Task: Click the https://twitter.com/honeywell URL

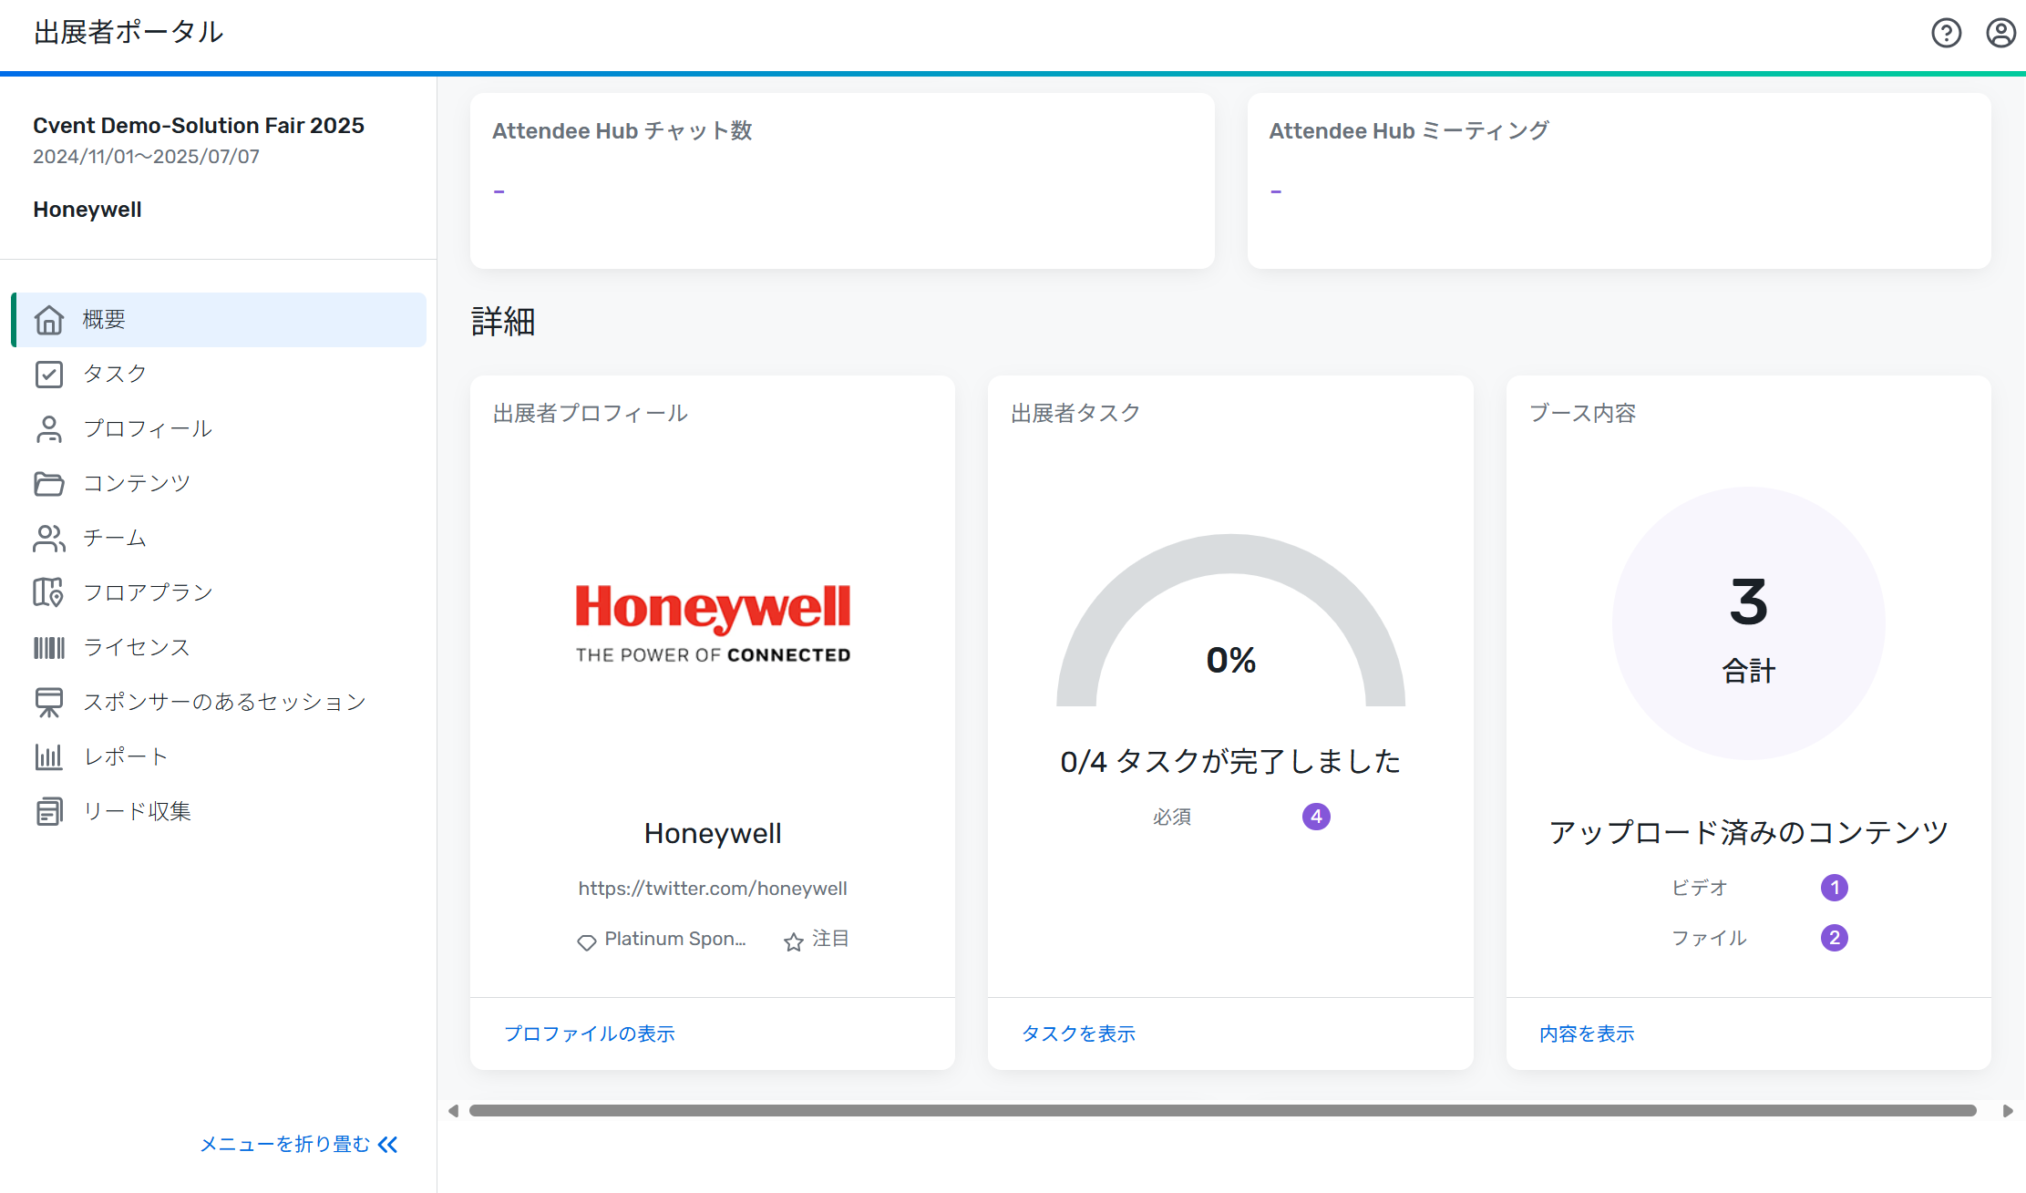Action: [713, 889]
